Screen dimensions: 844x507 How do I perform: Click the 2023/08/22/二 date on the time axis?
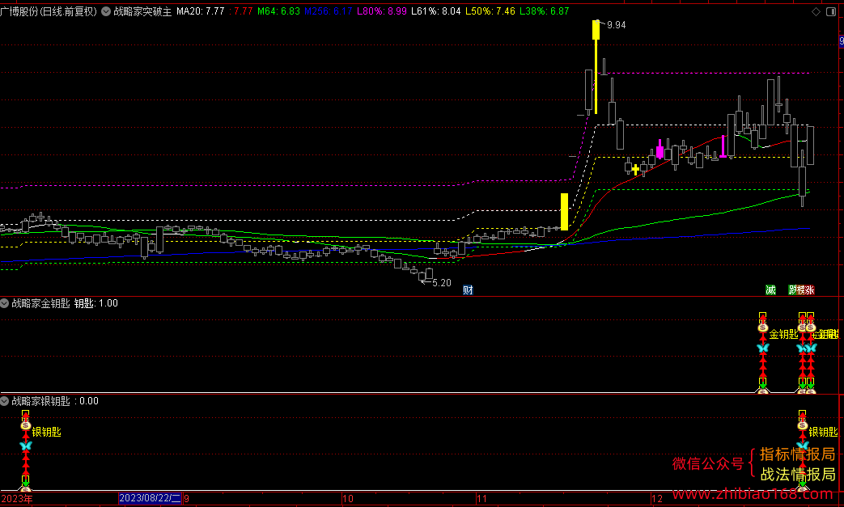tap(151, 498)
